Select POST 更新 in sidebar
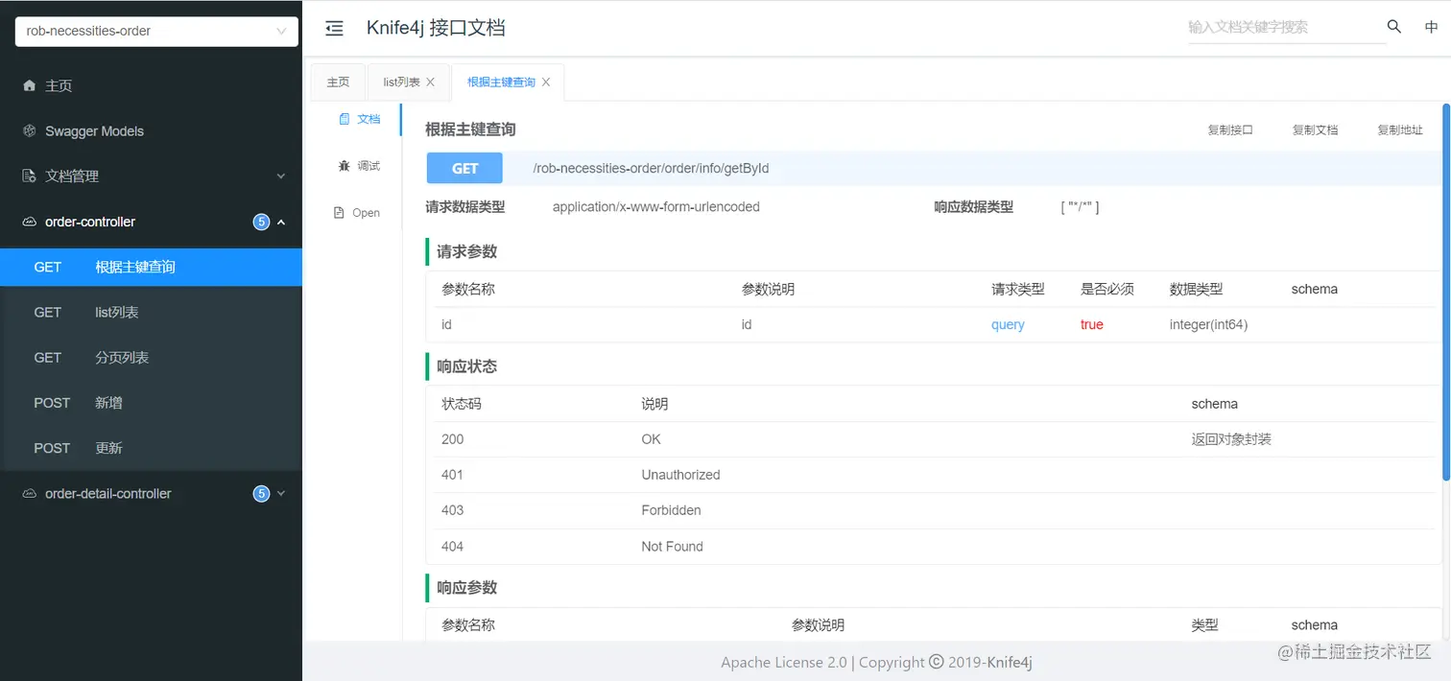1451x681 pixels. (151, 448)
